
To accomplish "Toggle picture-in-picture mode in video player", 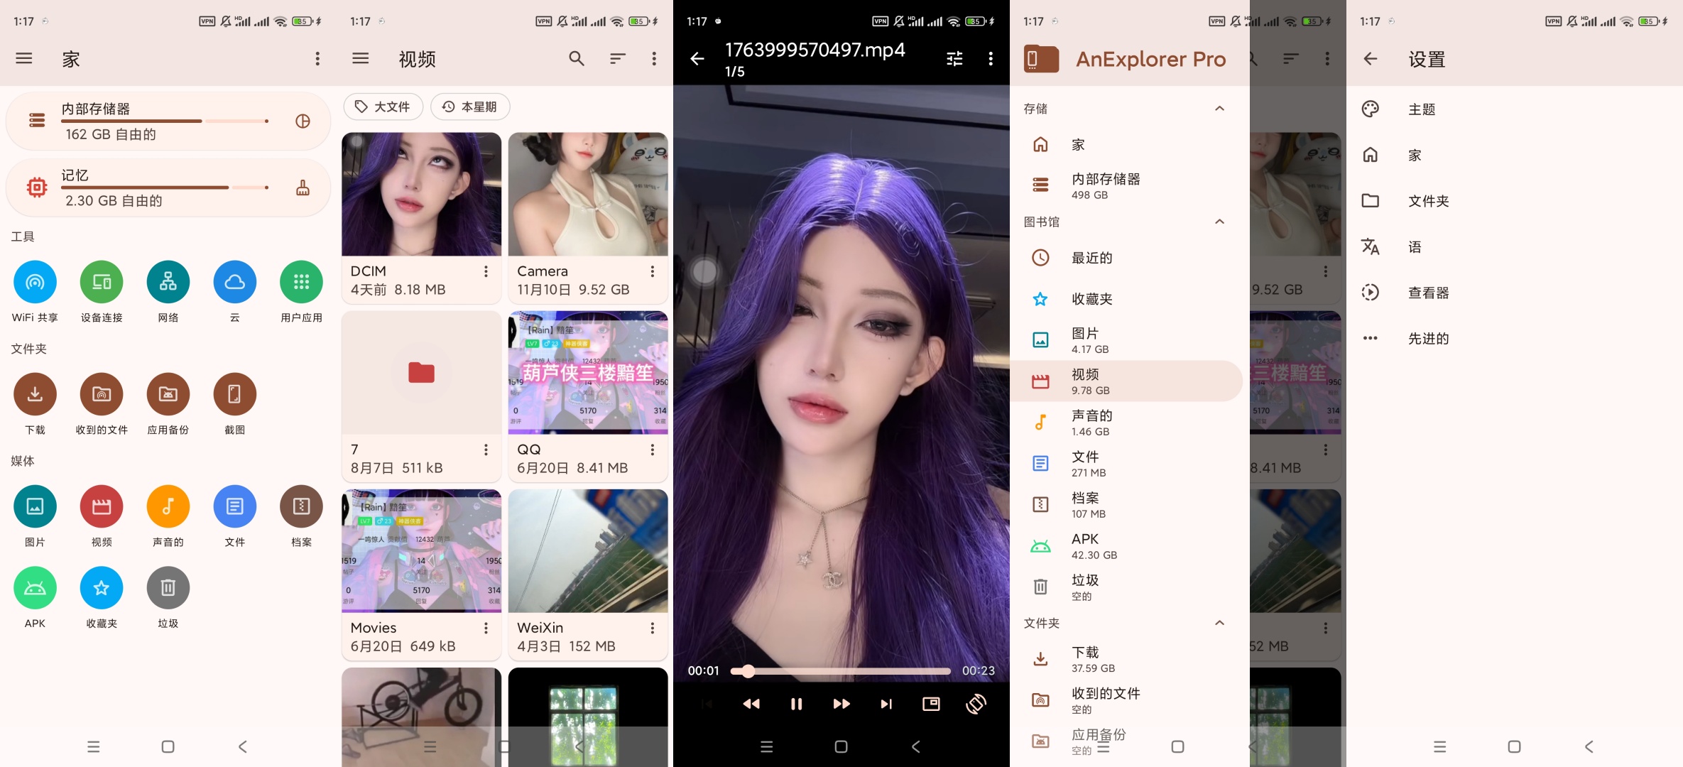I will point(930,704).
